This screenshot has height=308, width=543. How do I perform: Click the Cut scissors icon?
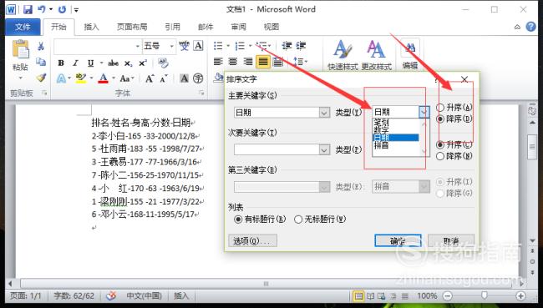pos(41,46)
